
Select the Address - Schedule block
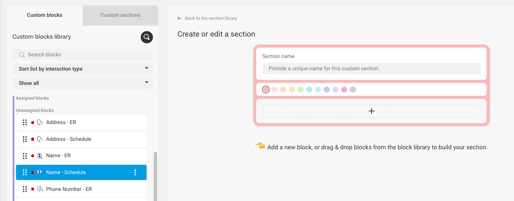click(x=81, y=139)
